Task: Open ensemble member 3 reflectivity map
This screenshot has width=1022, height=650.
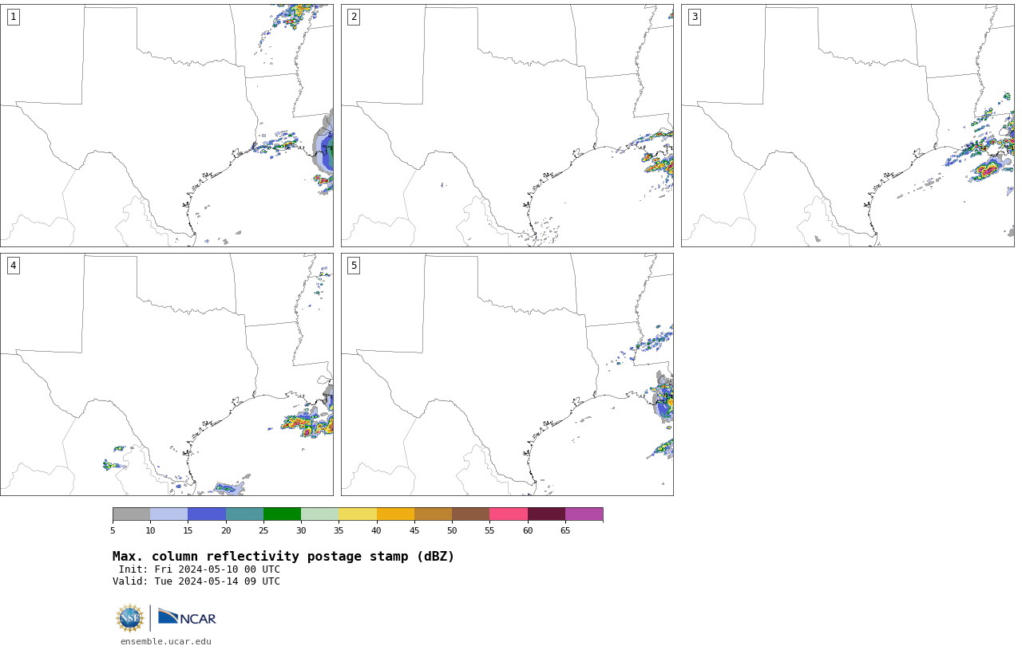Action: tap(848, 125)
